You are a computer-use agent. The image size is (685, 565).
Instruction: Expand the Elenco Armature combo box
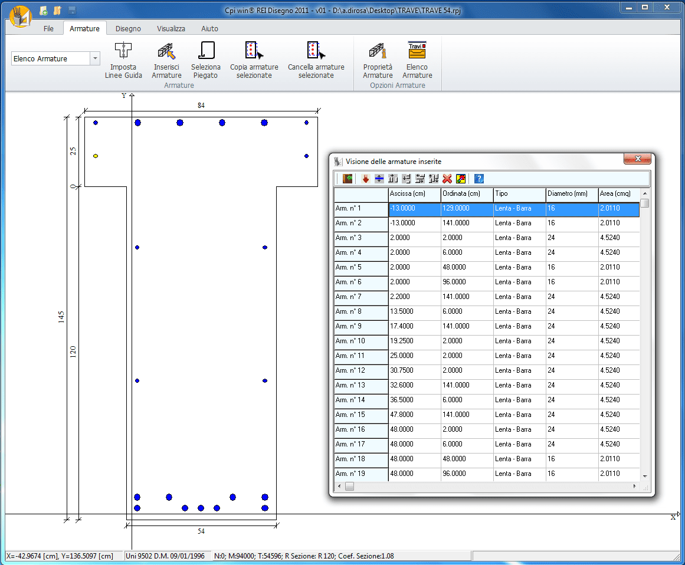click(x=94, y=58)
